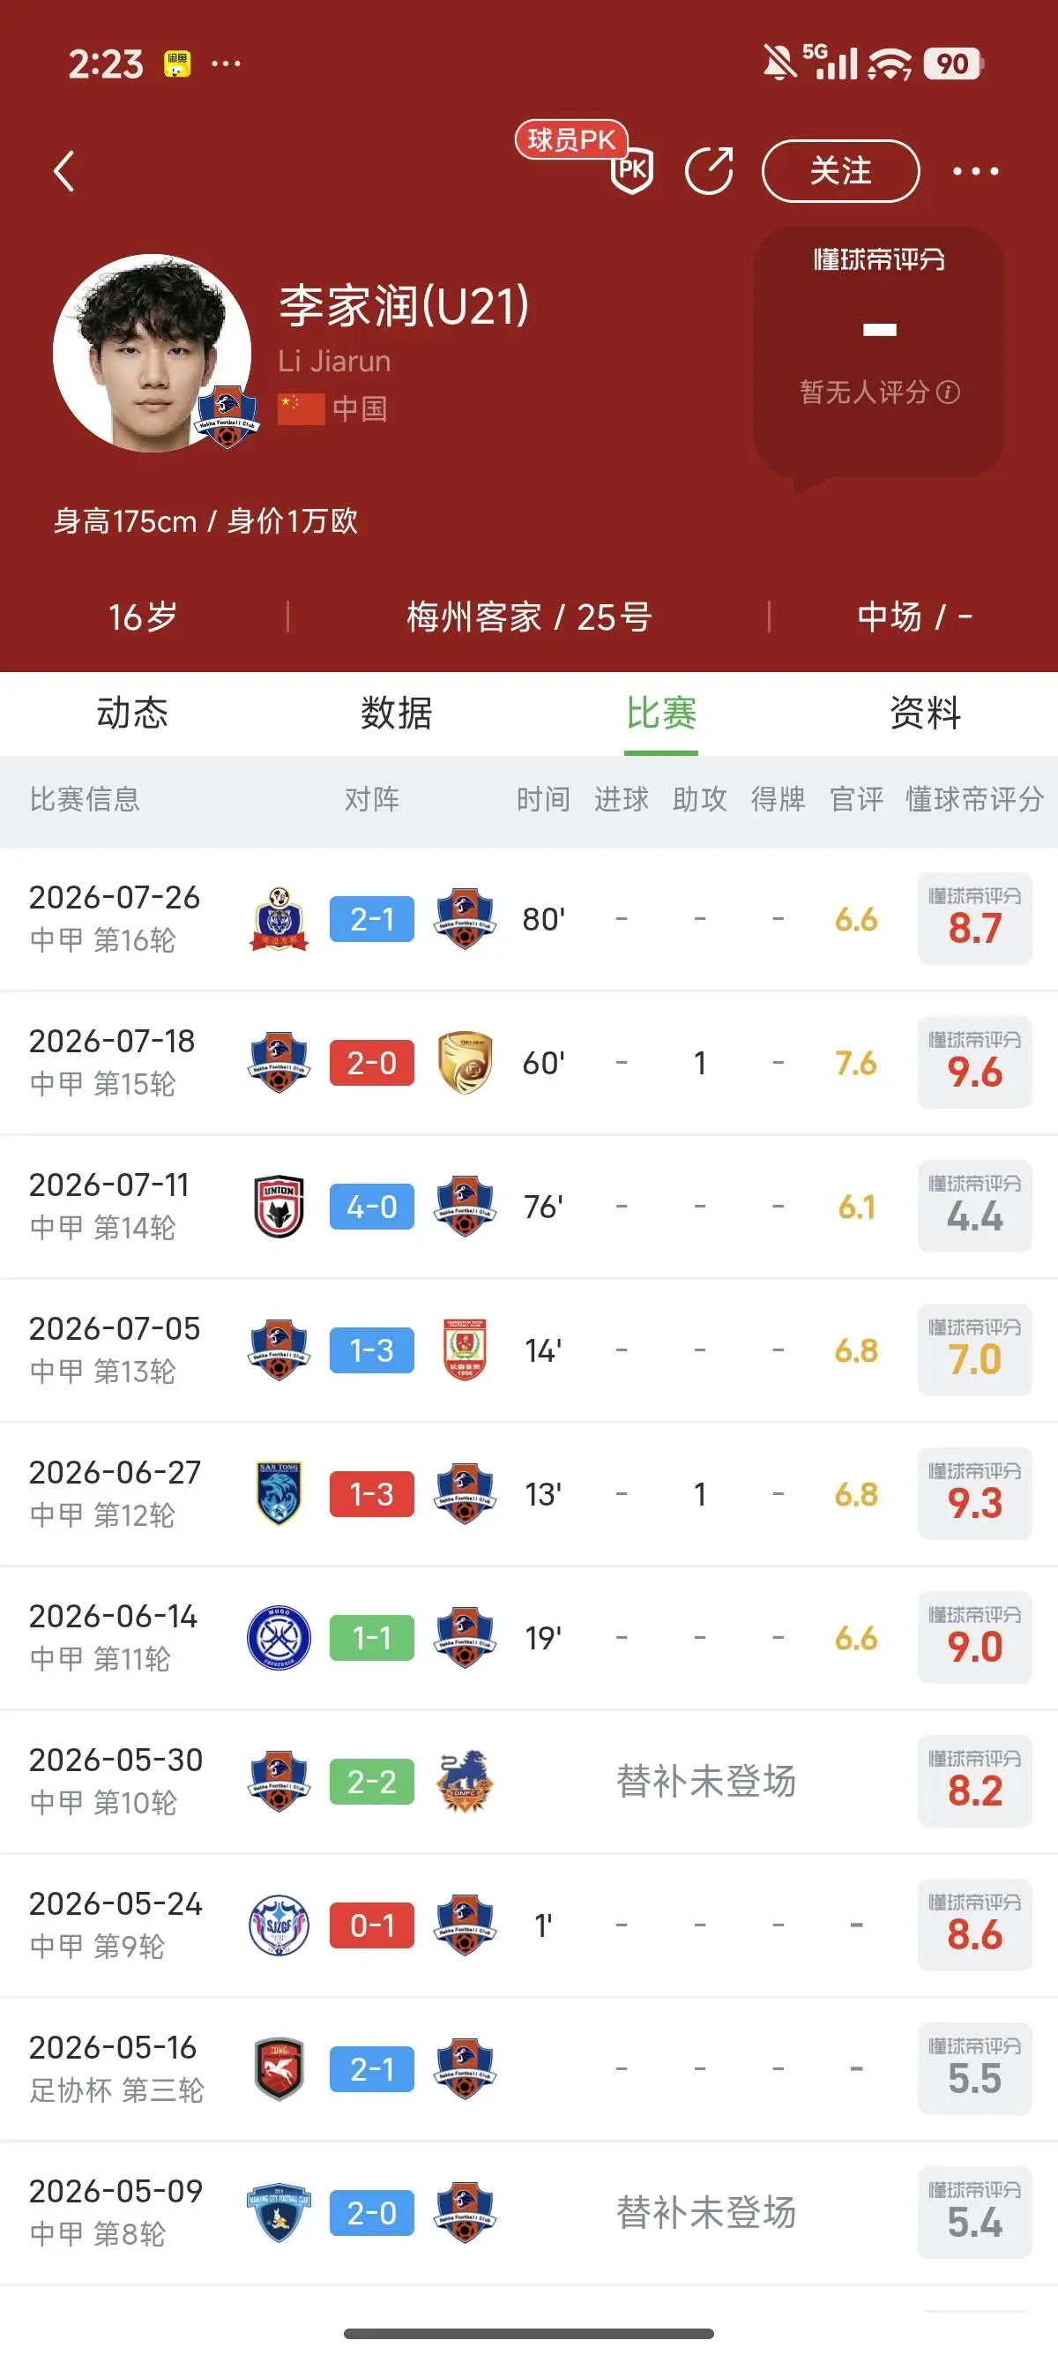Tap the 懂球帝评分 rating bubble in header

point(879,352)
